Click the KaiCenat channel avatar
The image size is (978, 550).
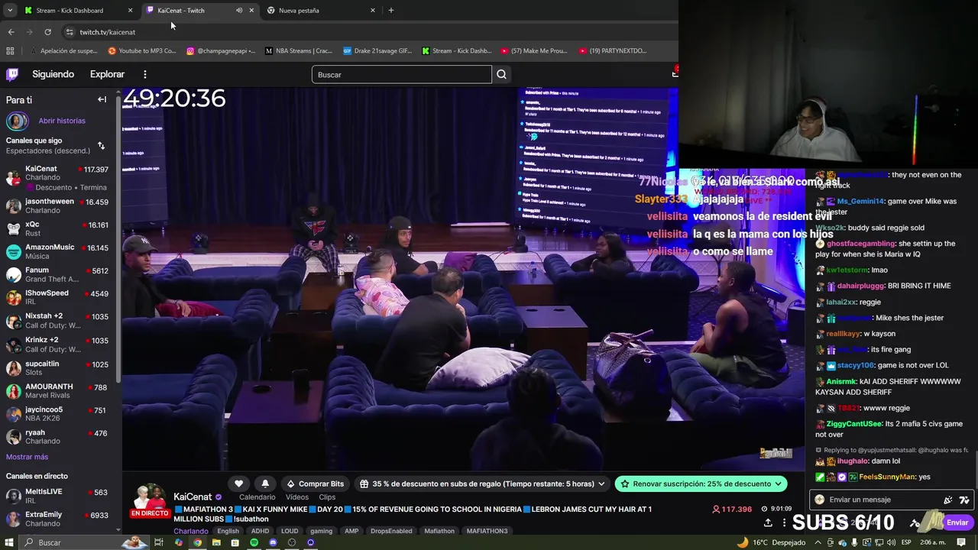point(150,497)
